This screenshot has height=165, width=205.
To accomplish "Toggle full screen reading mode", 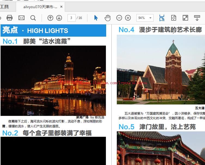I will [x=185, y=18].
